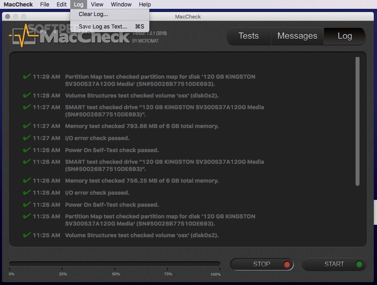Click the 25% progress marker label
This screenshot has height=285, width=377.
(x=63, y=274)
